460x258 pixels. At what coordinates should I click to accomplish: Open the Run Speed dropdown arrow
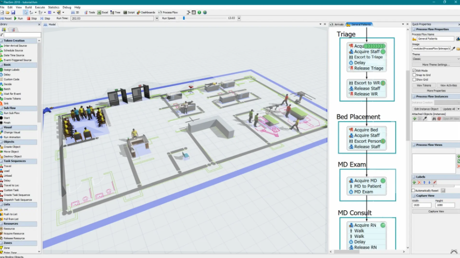pos(239,18)
